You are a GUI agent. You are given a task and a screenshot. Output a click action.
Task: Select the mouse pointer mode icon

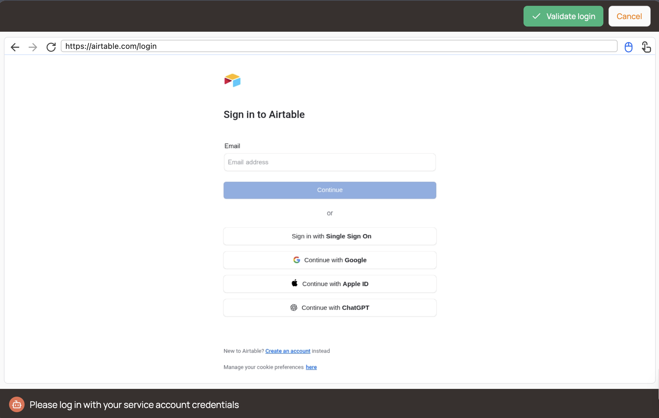628,47
